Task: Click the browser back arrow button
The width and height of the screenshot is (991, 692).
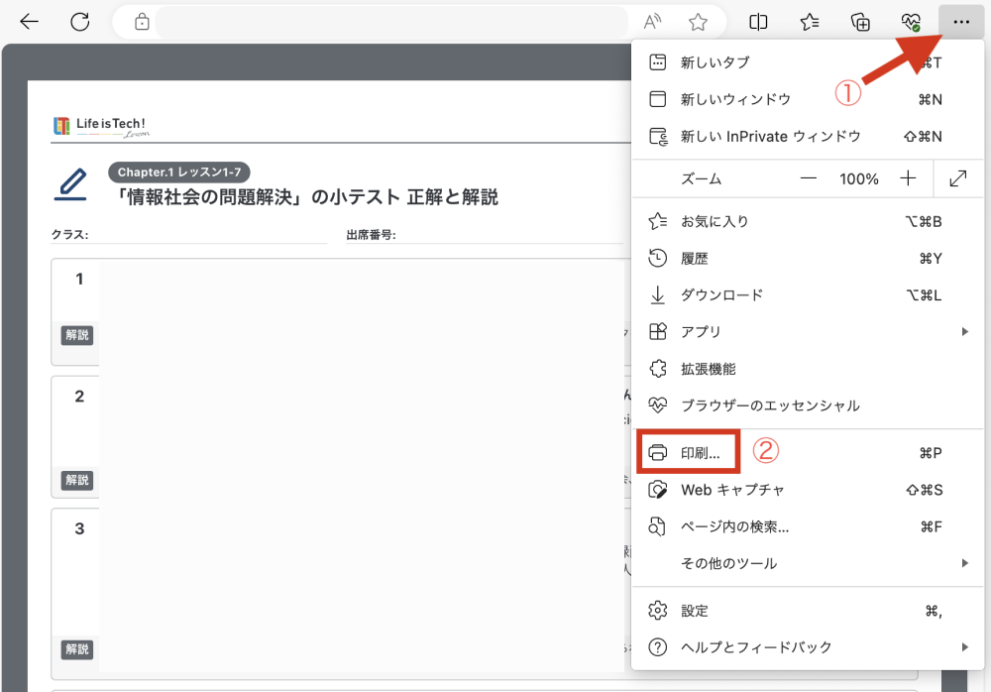Action: [x=29, y=22]
